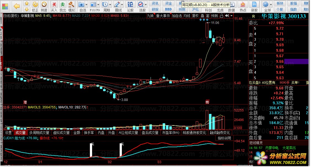311x167 pixels.
Task: Click the lock icon on chart toolbar
Action: click(x=222, y=16)
